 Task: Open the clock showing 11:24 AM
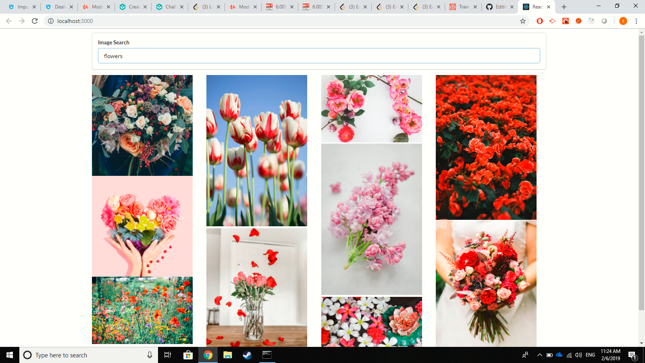coord(610,355)
